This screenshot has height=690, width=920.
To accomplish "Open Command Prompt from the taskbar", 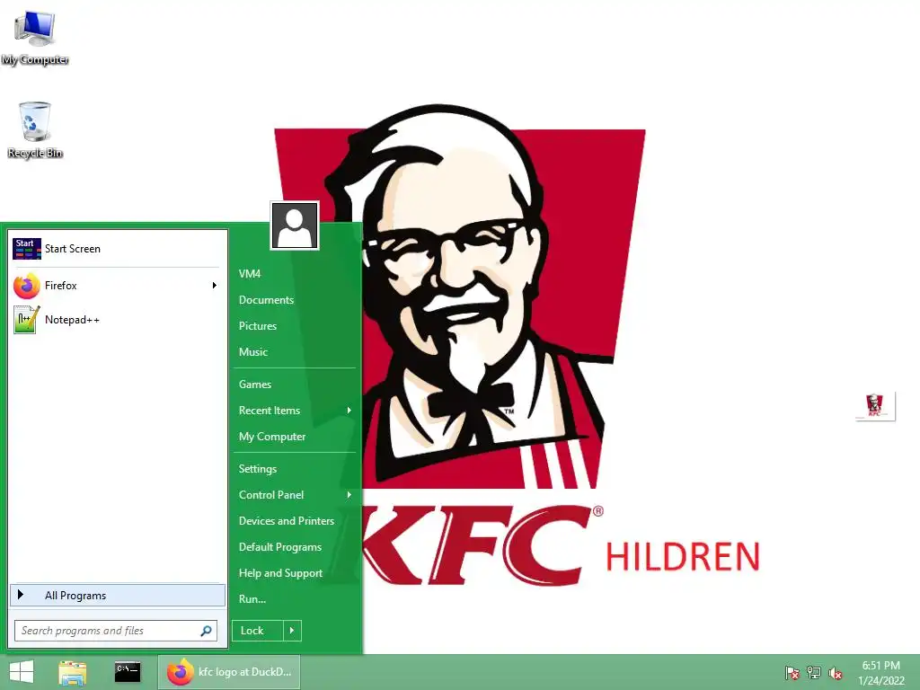I will click(x=128, y=672).
